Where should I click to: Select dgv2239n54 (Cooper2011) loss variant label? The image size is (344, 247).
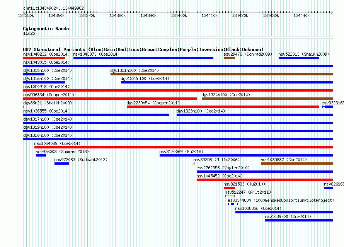[x=153, y=103]
